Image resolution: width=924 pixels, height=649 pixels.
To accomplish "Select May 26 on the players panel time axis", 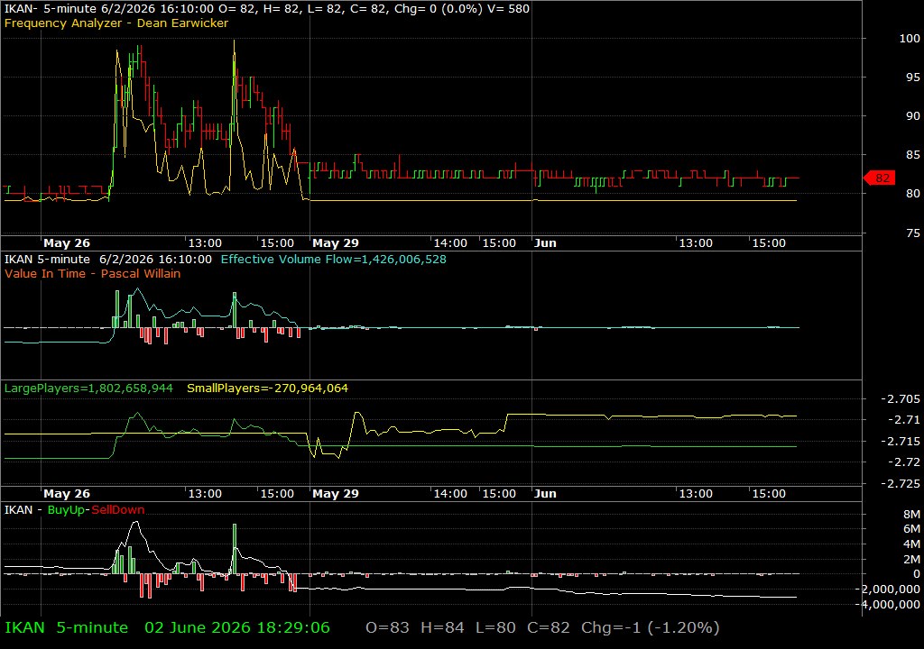I will pos(67,494).
